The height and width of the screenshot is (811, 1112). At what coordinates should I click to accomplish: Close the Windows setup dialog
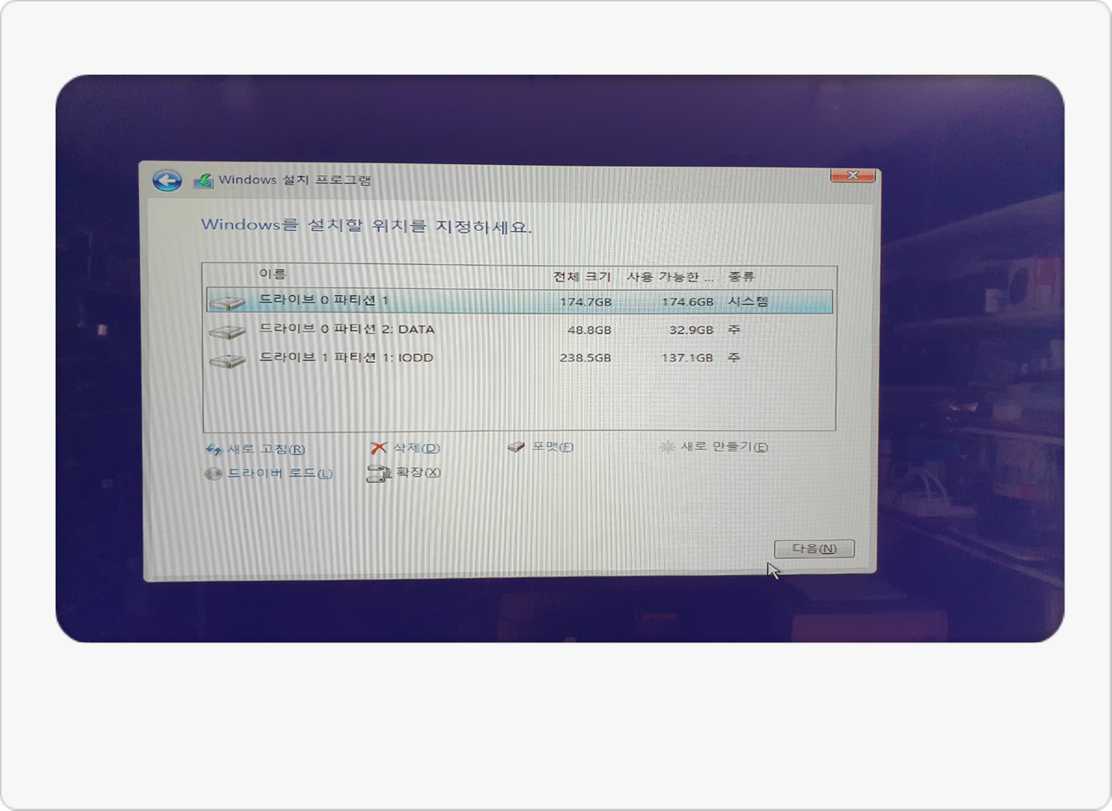[852, 175]
